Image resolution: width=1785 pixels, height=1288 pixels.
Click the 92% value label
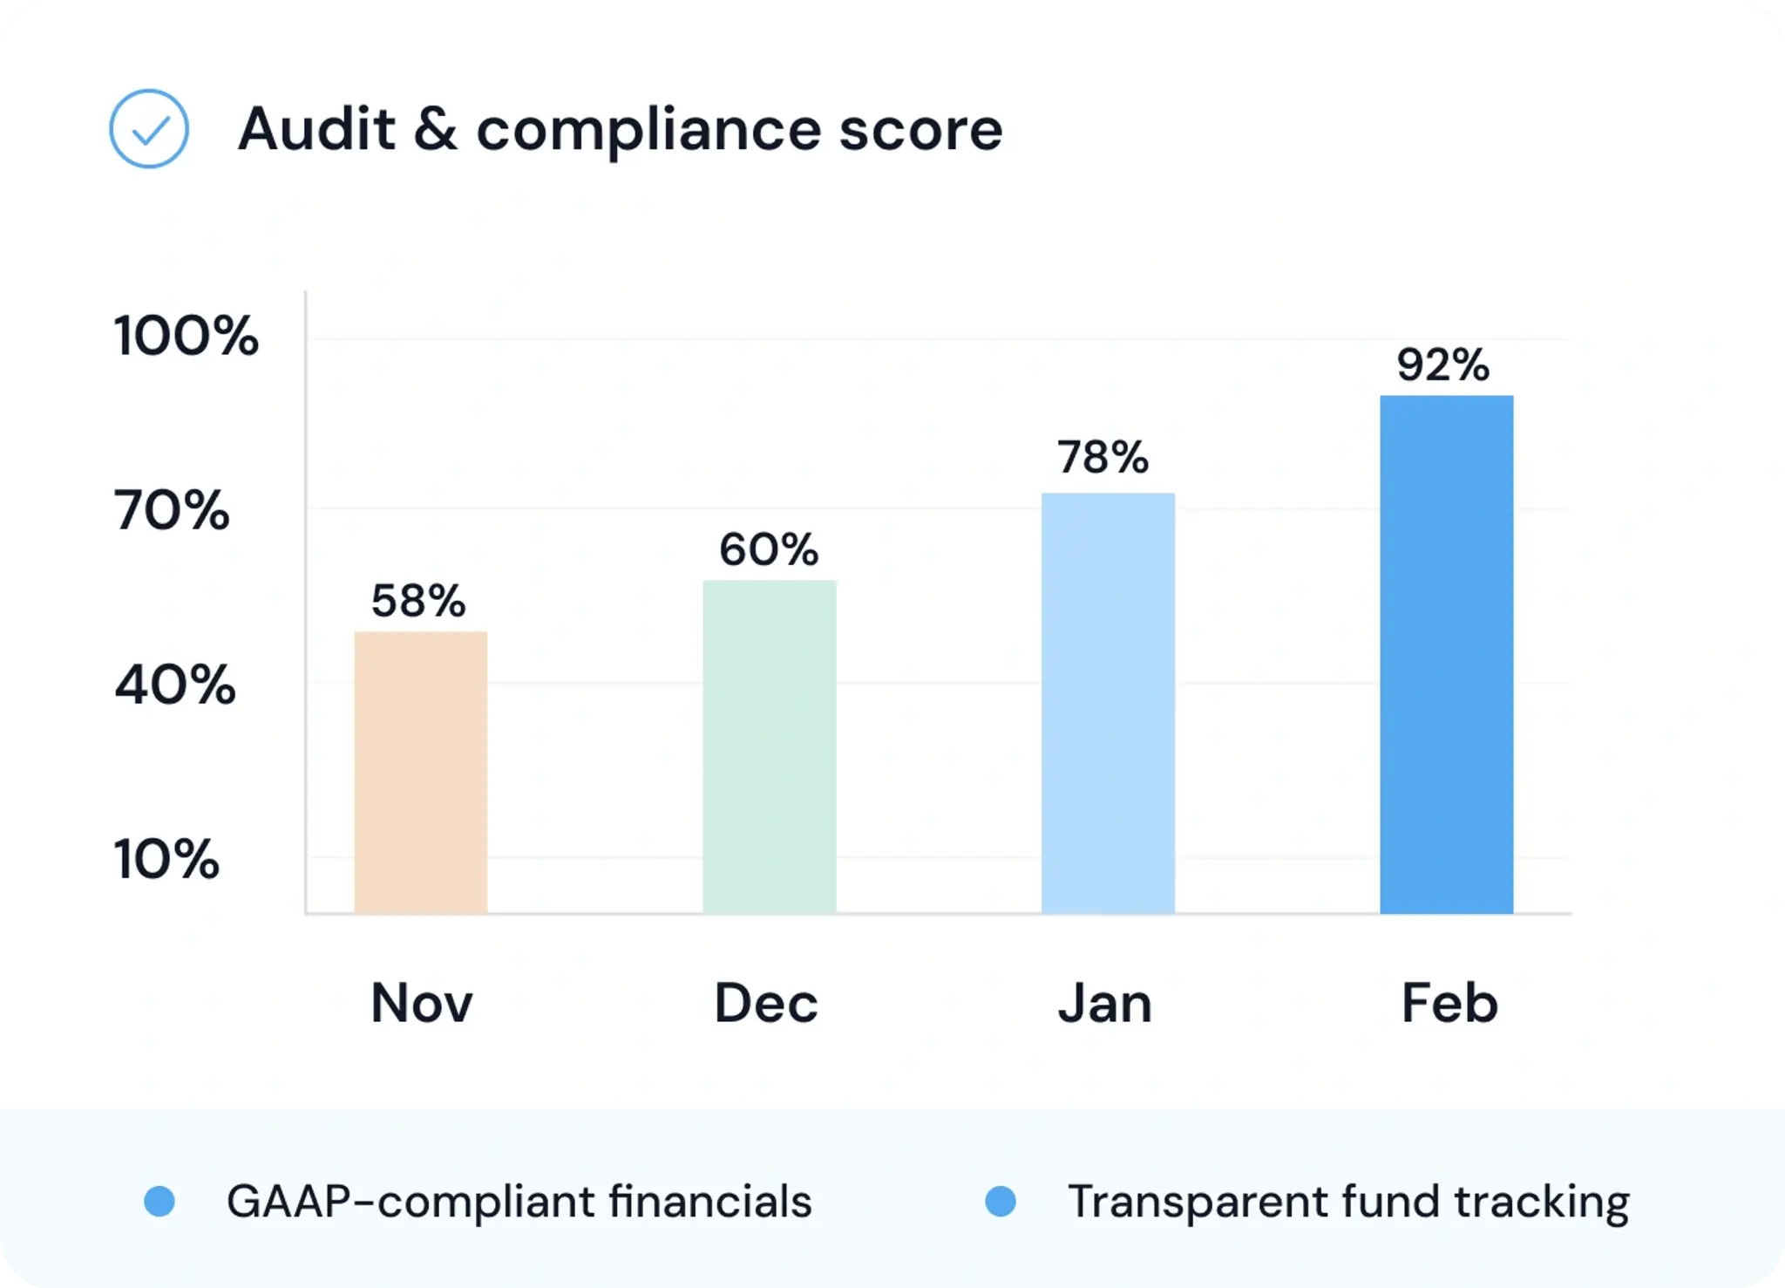tap(1443, 365)
